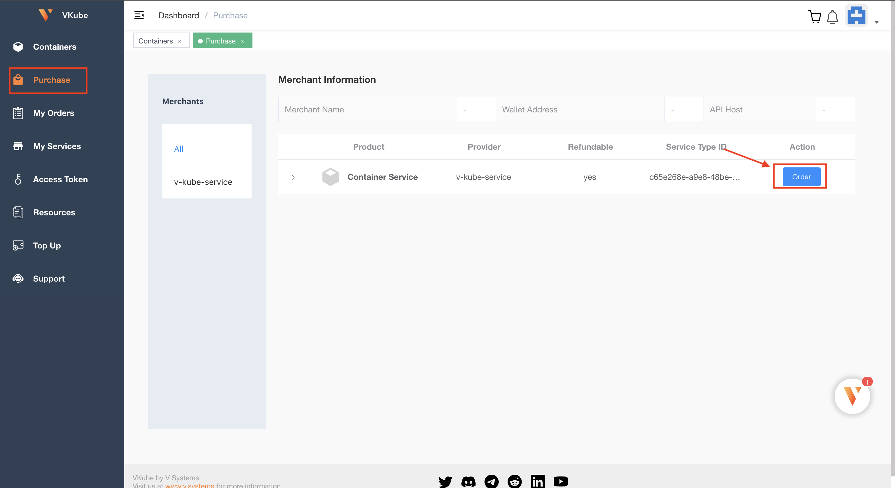This screenshot has width=895, height=488.
Task: Open Top Up from the sidebar
Action: 46,245
